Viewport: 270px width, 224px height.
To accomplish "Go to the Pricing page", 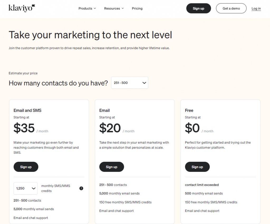I will (137, 8).
